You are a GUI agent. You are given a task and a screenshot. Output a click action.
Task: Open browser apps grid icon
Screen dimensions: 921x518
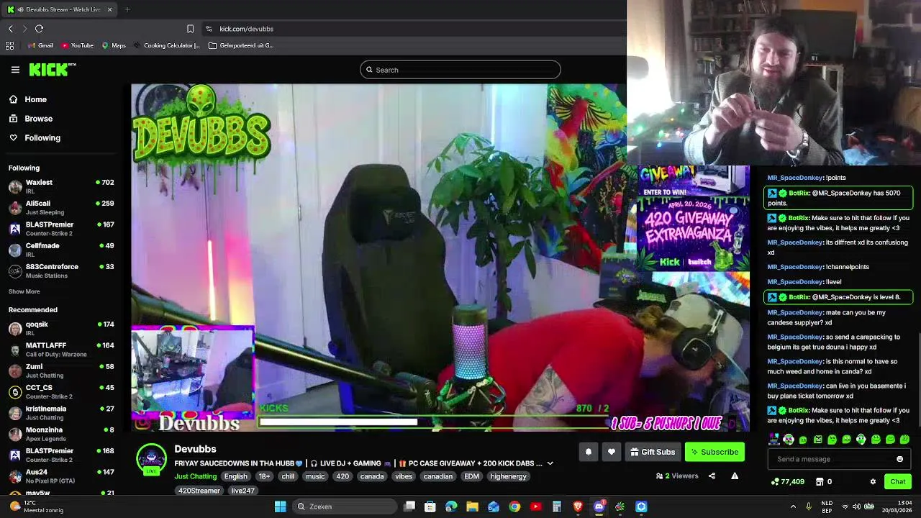point(9,45)
